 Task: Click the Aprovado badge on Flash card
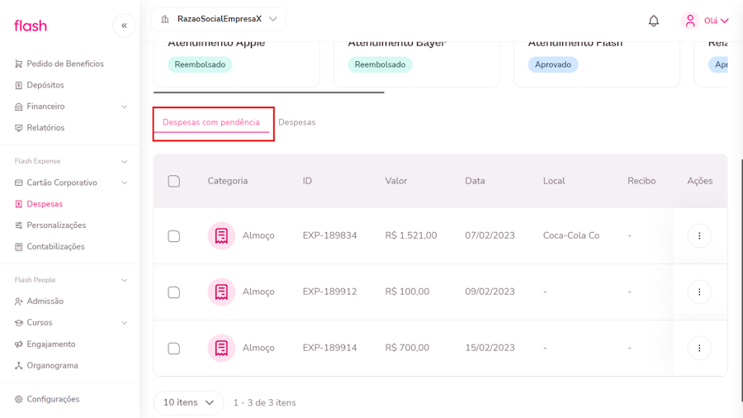tap(553, 65)
